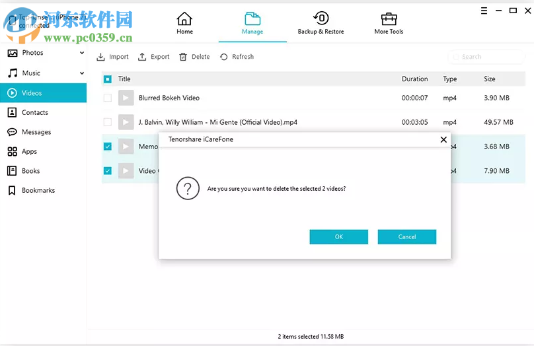The image size is (534, 346).
Task: Maximize the iCareFone window
Action: (x=513, y=11)
